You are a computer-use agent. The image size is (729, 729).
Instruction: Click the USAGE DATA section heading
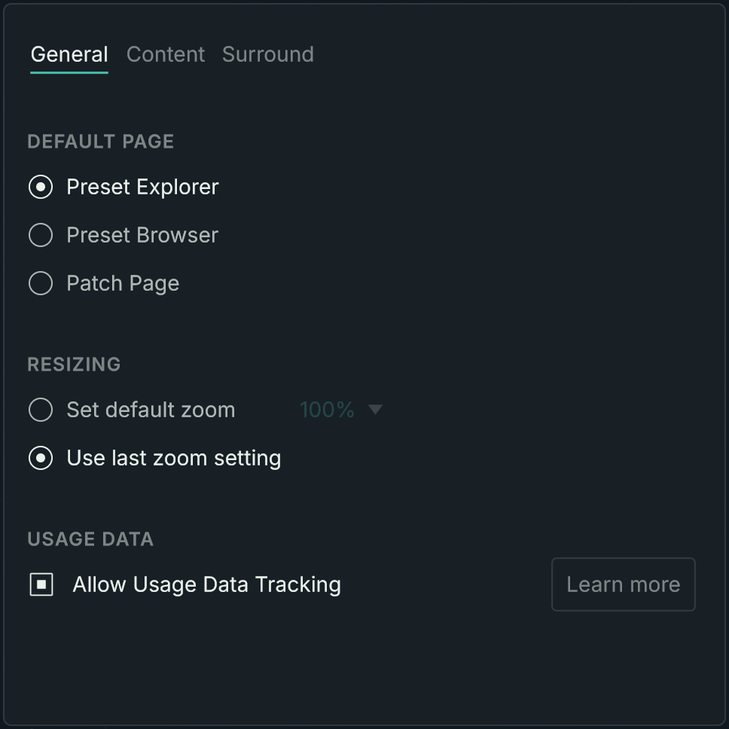coord(90,539)
